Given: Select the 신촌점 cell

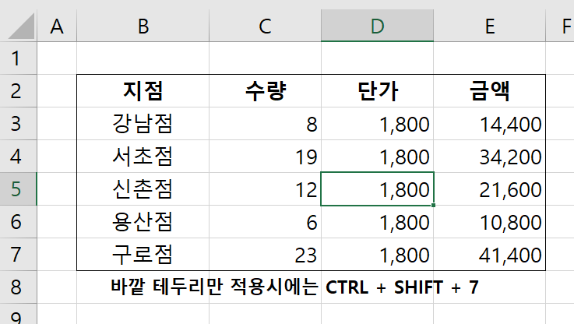Looking at the screenshot, I should [143, 189].
